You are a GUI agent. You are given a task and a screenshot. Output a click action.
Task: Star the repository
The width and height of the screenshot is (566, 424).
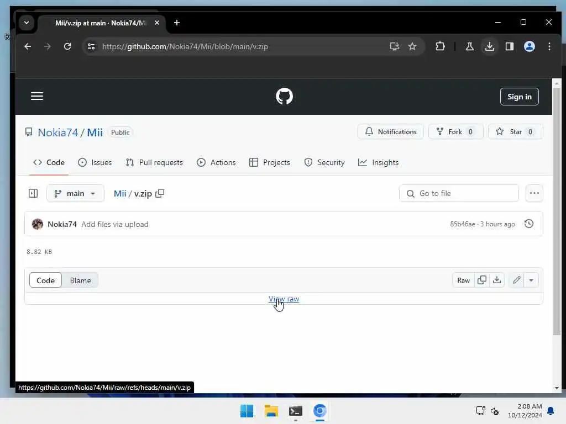(x=515, y=131)
